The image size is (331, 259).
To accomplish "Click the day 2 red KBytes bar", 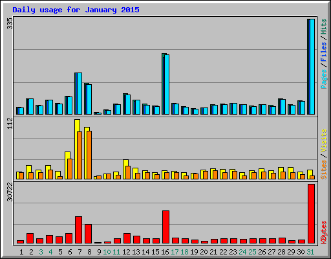I will pos(30,238).
